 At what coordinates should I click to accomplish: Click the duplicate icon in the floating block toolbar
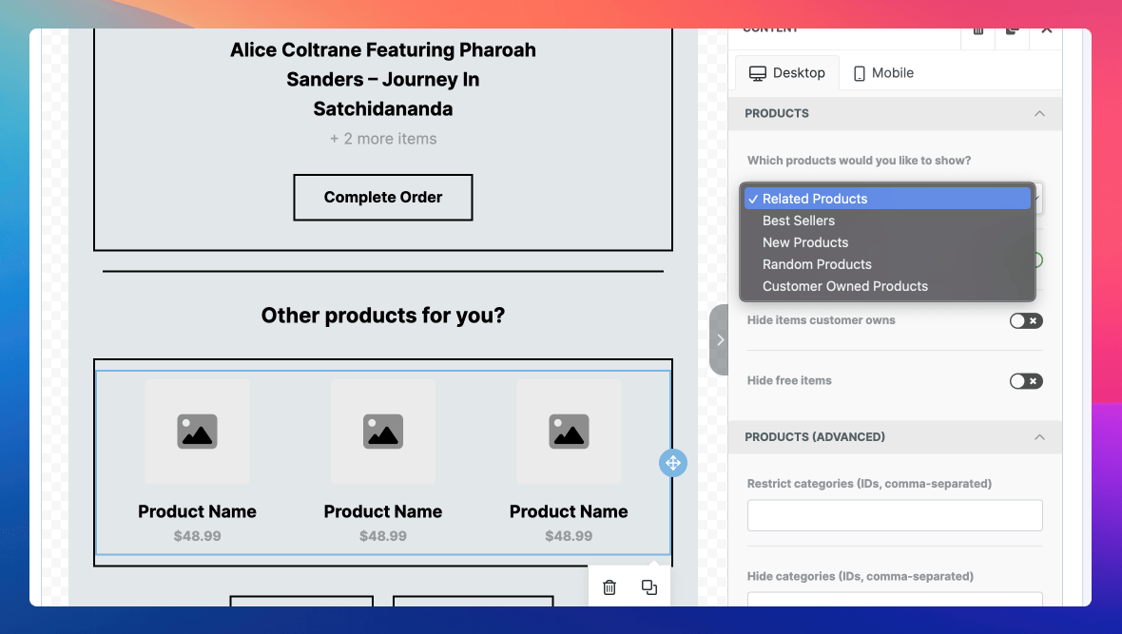coord(649,587)
